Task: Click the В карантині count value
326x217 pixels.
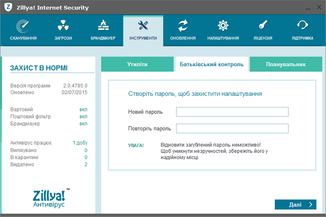Action: [86, 157]
